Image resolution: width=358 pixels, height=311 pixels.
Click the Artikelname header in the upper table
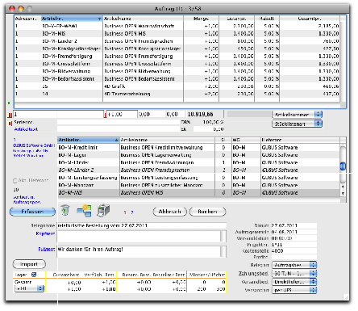144,19
